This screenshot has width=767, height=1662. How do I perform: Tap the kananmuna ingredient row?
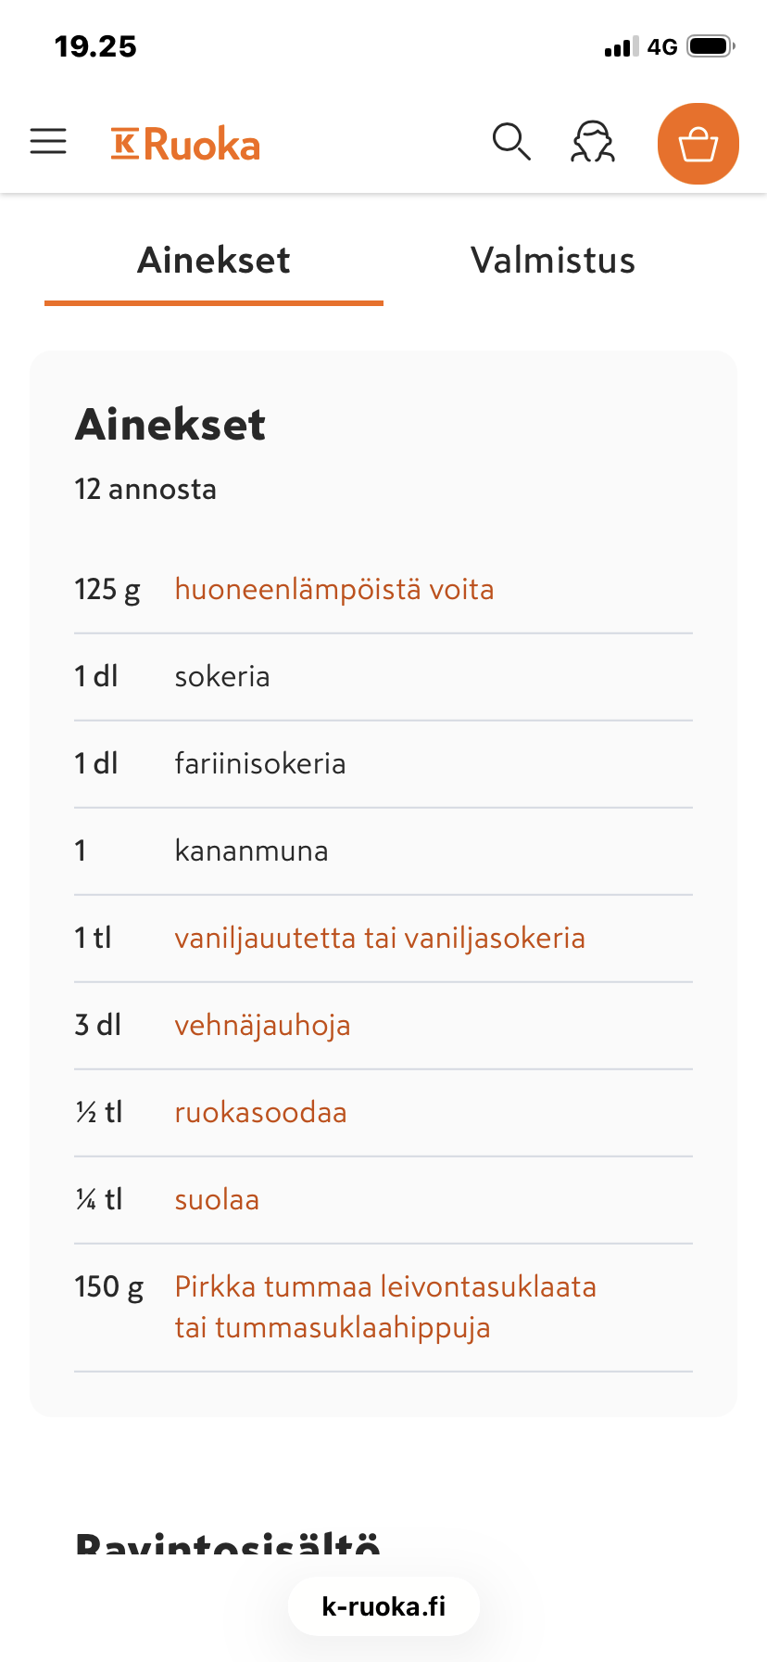click(383, 851)
